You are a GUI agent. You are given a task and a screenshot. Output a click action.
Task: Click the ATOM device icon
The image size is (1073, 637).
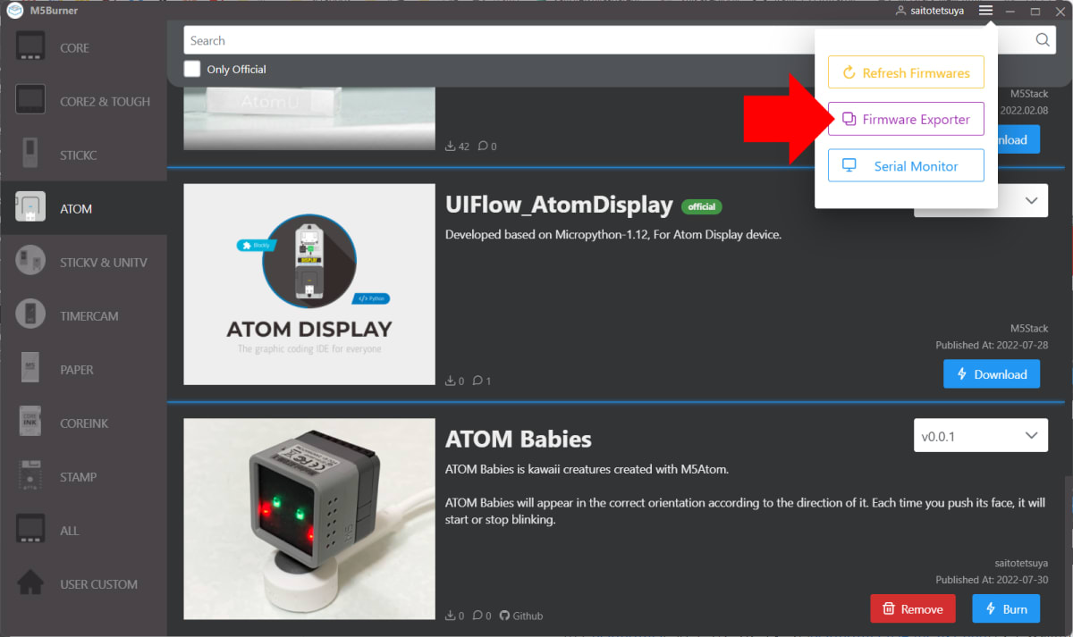tap(30, 208)
